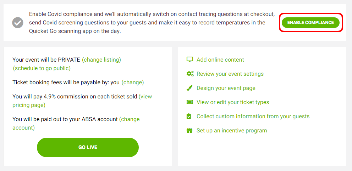Open Collect custom information from your guests
The image size is (352, 171).
point(253,116)
